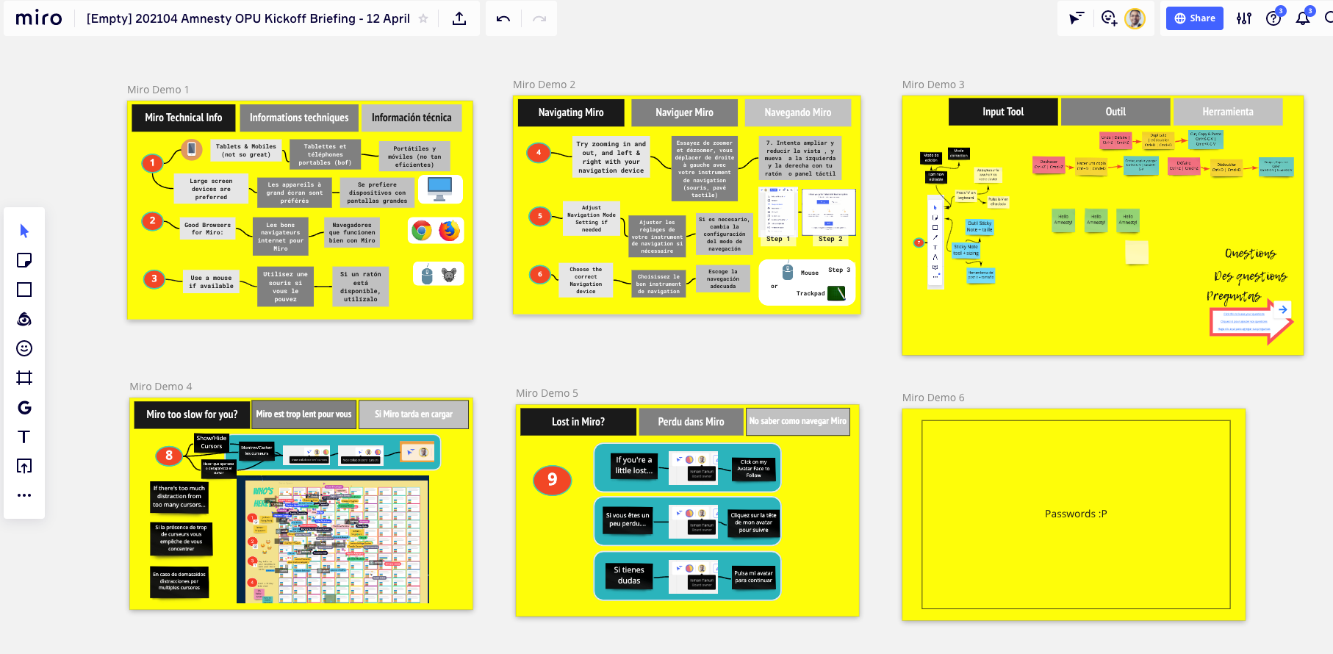Select the Passwords :P text

pos(1076,514)
